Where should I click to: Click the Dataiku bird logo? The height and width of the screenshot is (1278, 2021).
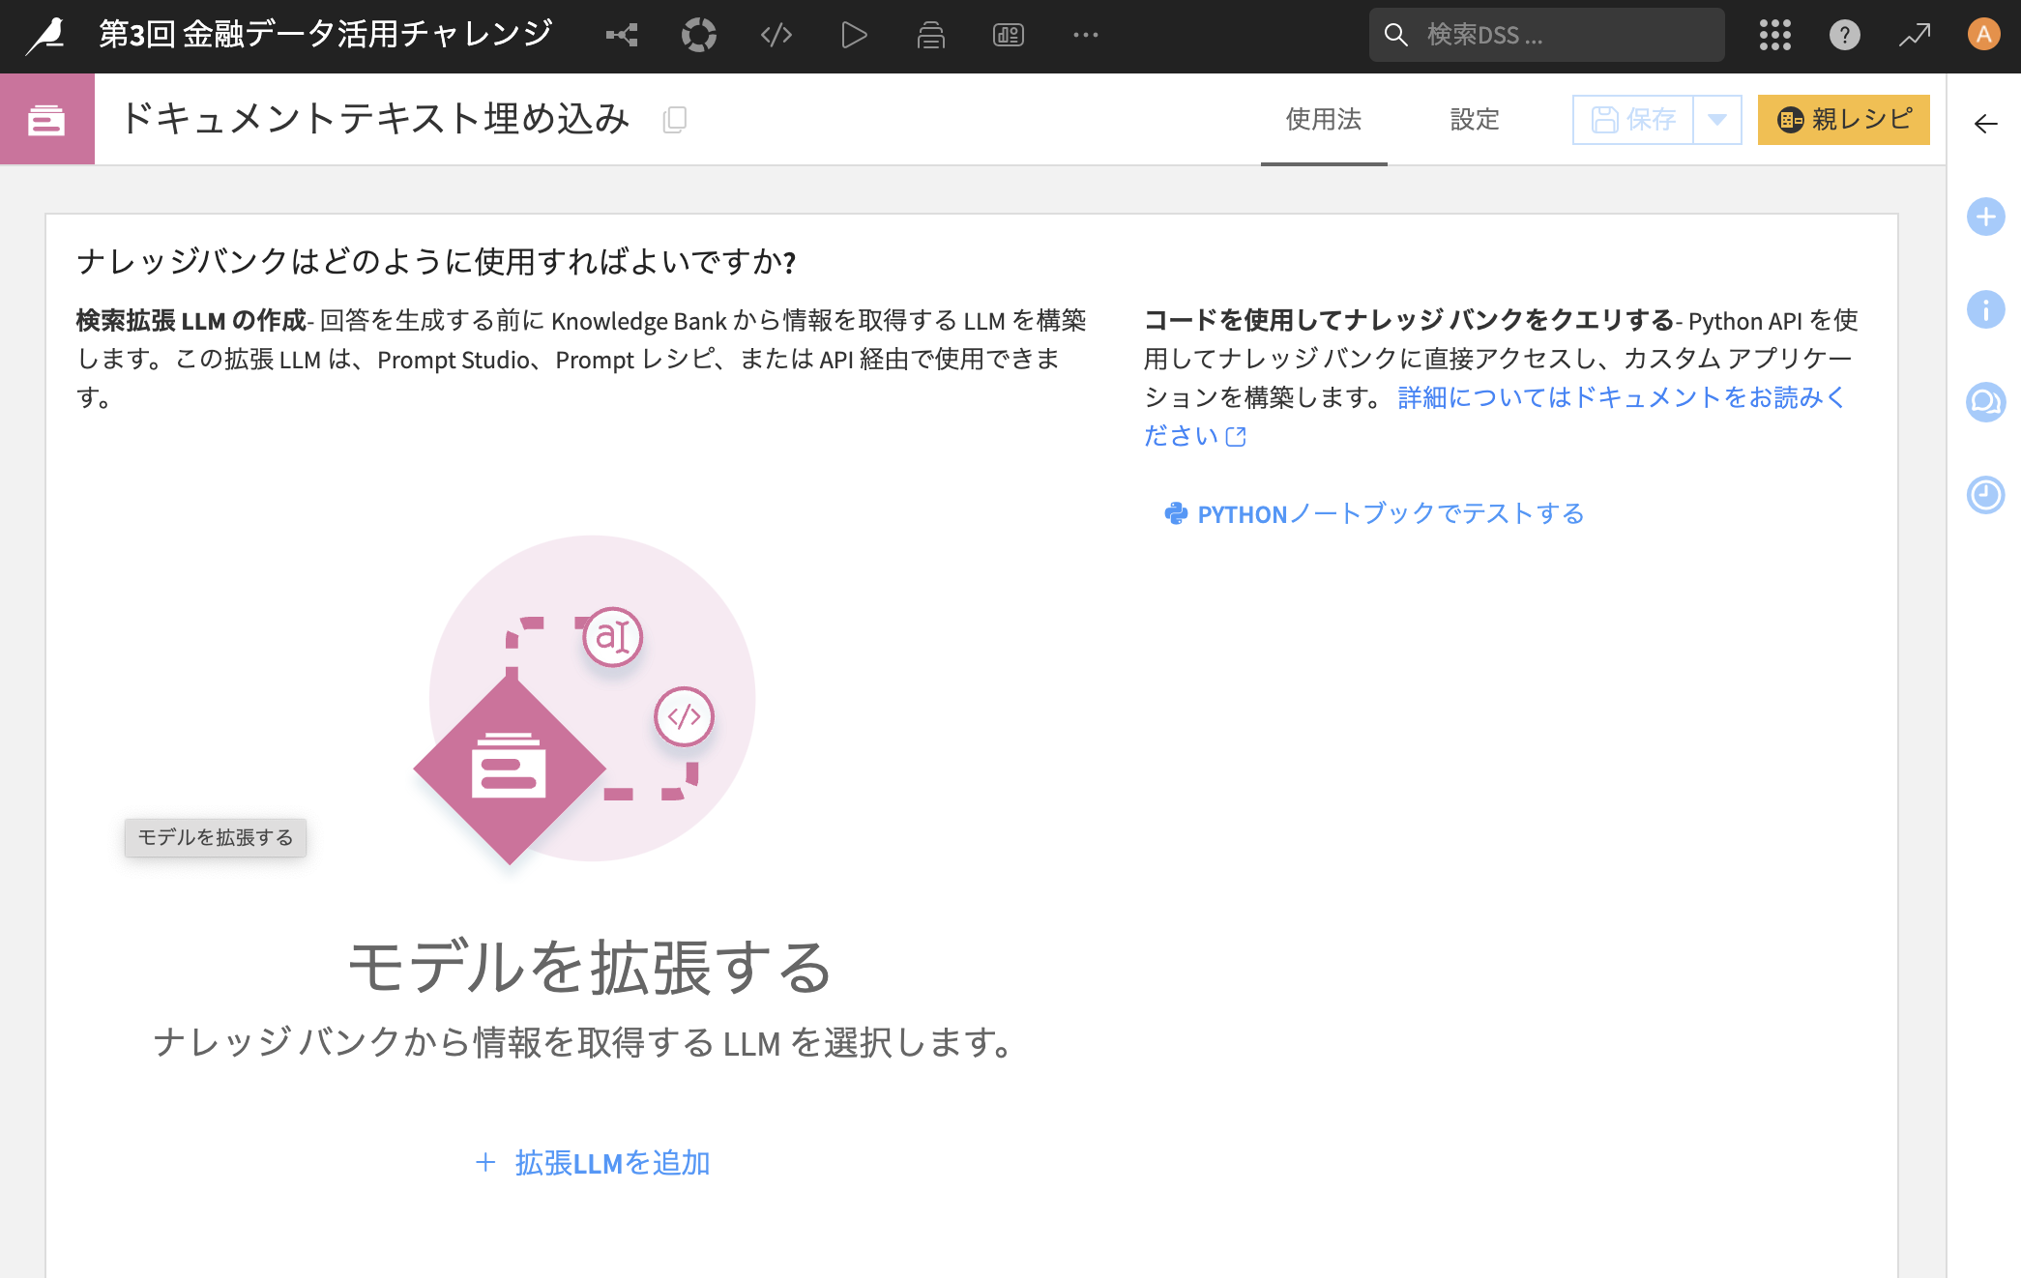click(45, 36)
